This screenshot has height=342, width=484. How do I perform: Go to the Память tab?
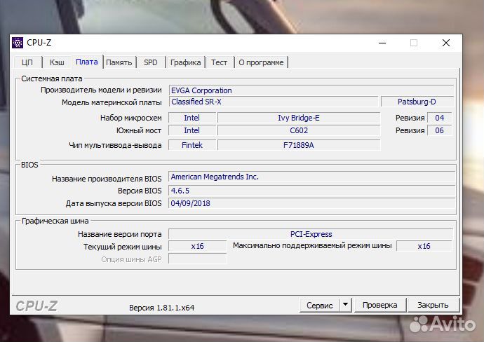(119, 62)
